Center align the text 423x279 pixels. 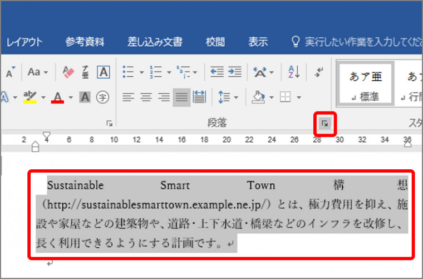point(146,97)
